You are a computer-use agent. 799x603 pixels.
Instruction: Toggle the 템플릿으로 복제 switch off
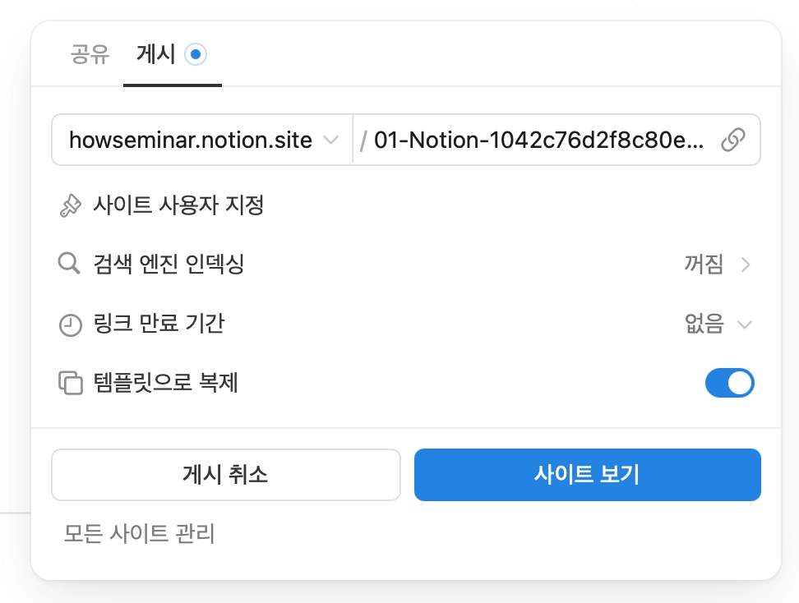[729, 383]
